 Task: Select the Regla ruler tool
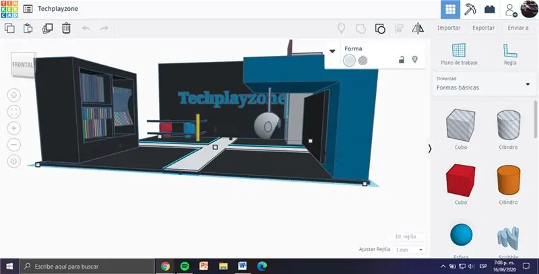510,55
